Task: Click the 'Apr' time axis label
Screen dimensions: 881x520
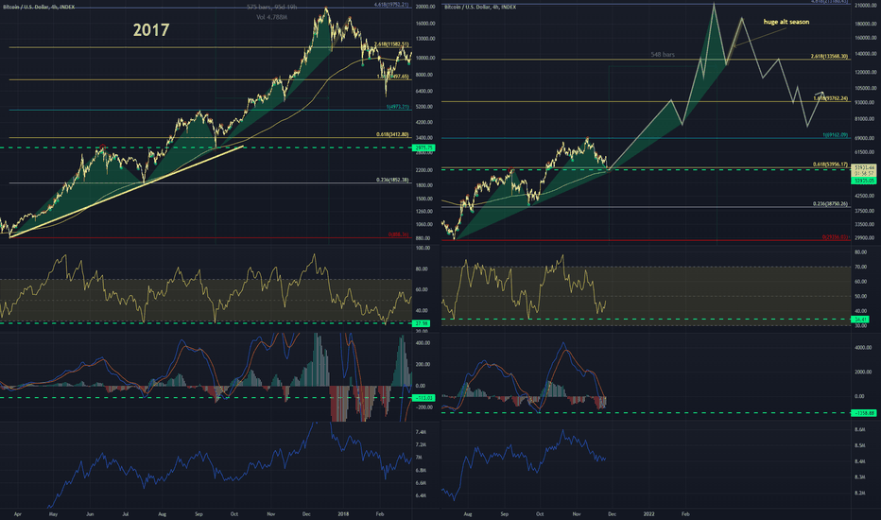Action: click(17, 513)
